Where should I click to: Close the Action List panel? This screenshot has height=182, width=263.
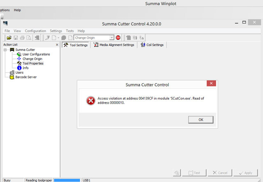tap(57, 45)
